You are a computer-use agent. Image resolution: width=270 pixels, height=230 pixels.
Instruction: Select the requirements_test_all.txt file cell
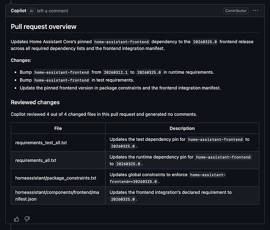click(58, 143)
